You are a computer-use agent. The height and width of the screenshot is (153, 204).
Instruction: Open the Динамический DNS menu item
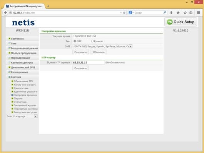[22, 67]
